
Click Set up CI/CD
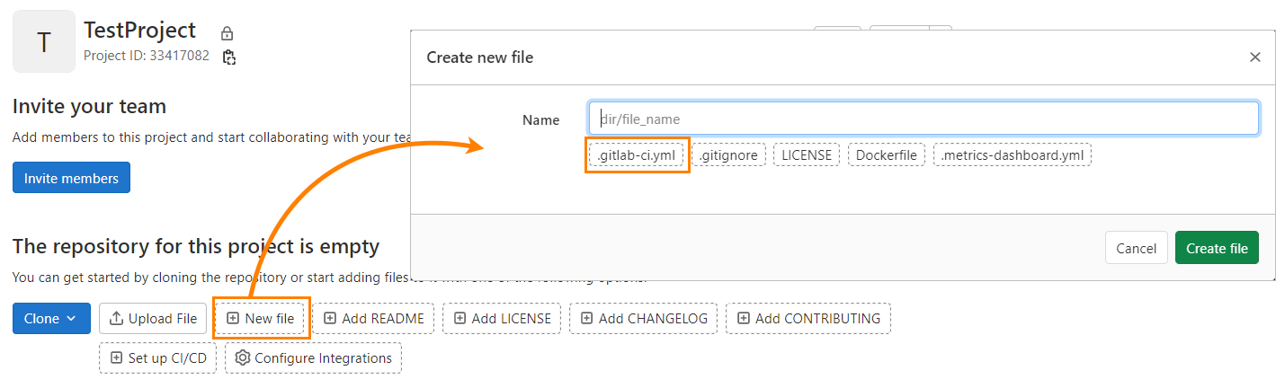(158, 357)
